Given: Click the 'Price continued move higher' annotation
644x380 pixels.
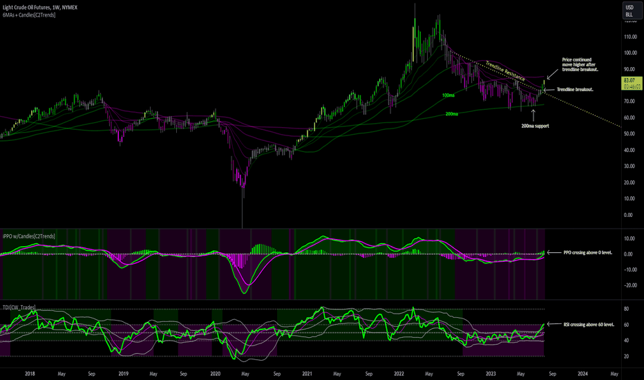Looking at the screenshot, I should coord(580,64).
